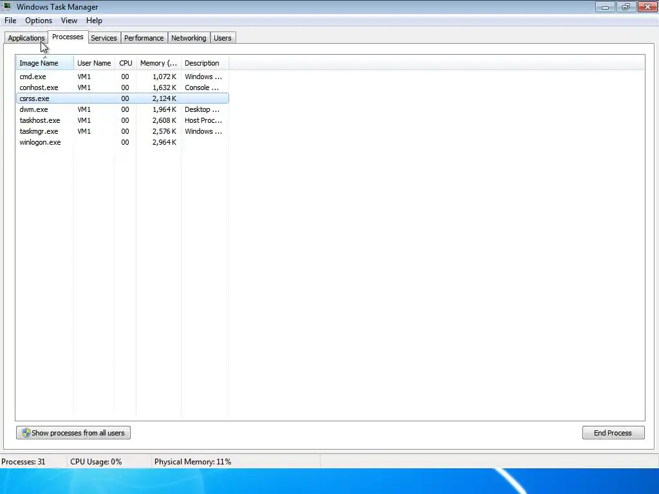Click 'CPU Usage: 0%' status entry
The width and height of the screenshot is (659, 494).
[96, 462]
